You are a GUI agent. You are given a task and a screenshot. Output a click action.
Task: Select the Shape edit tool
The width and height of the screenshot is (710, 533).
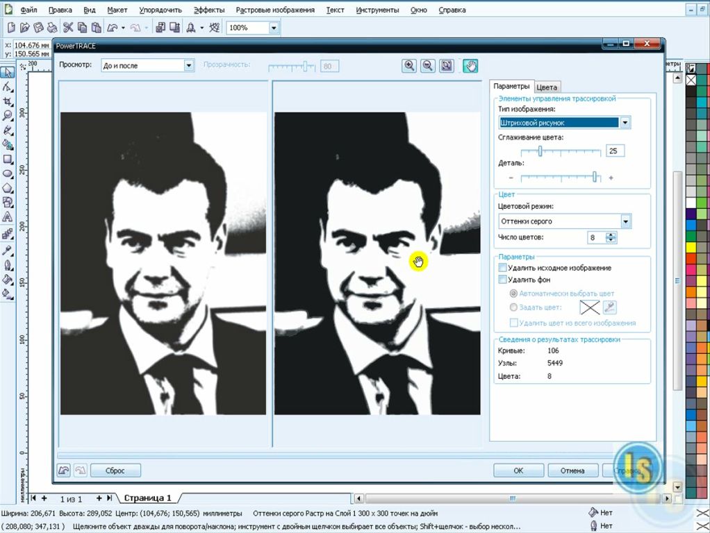[8, 87]
